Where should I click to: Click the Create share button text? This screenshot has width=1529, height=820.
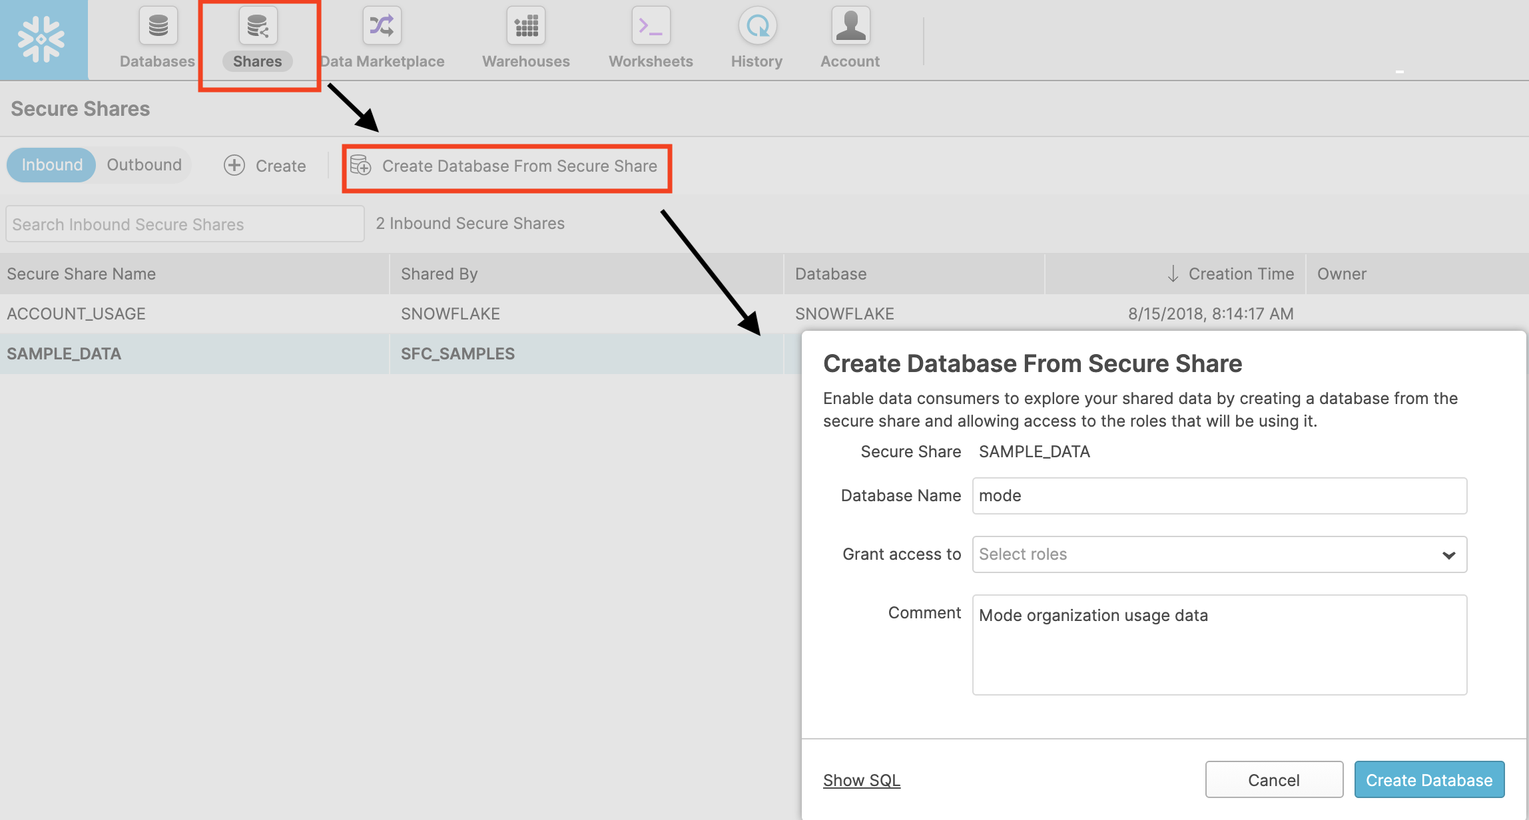pyautogui.click(x=281, y=166)
